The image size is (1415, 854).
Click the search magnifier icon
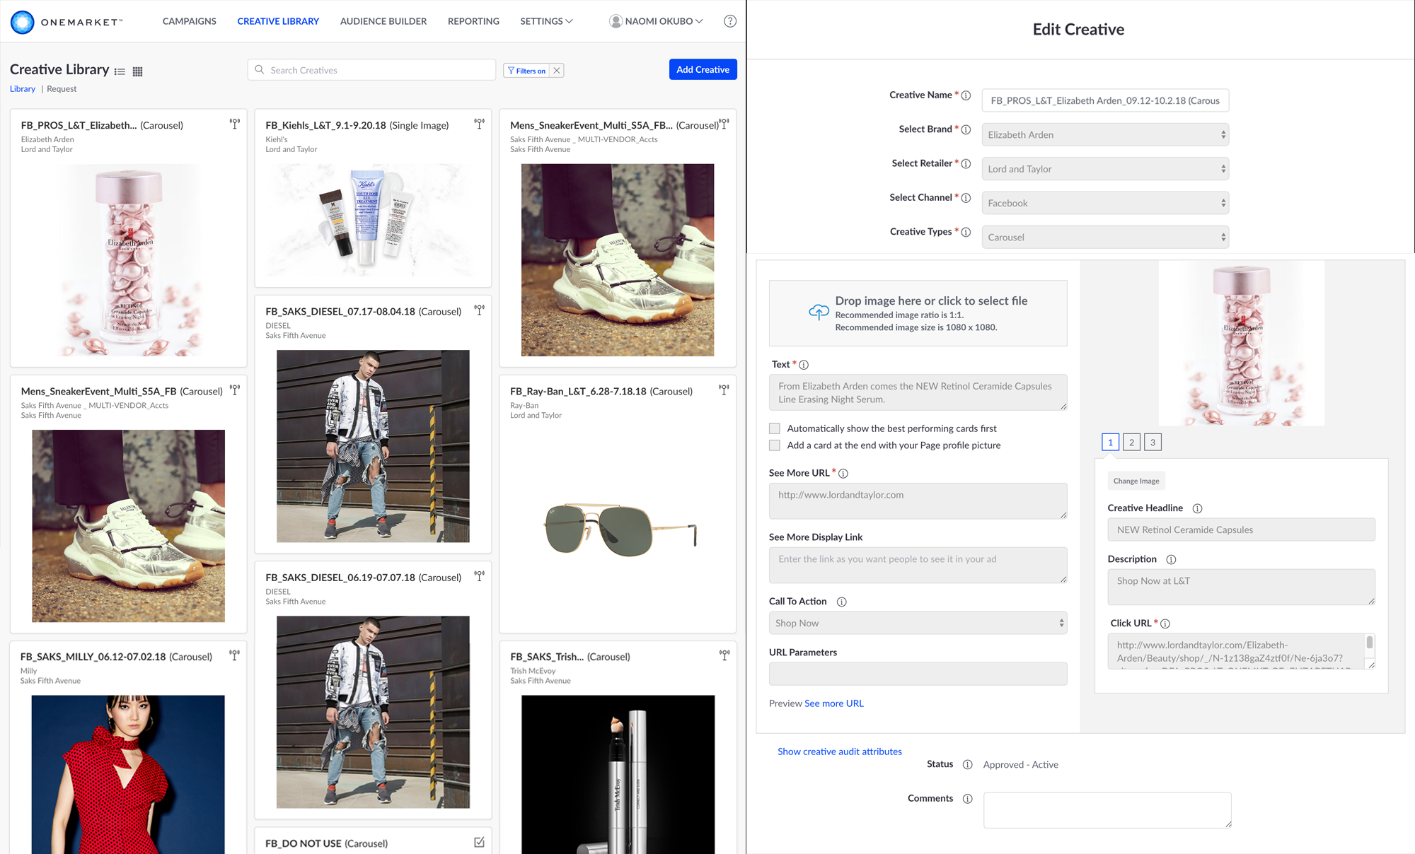coord(260,69)
